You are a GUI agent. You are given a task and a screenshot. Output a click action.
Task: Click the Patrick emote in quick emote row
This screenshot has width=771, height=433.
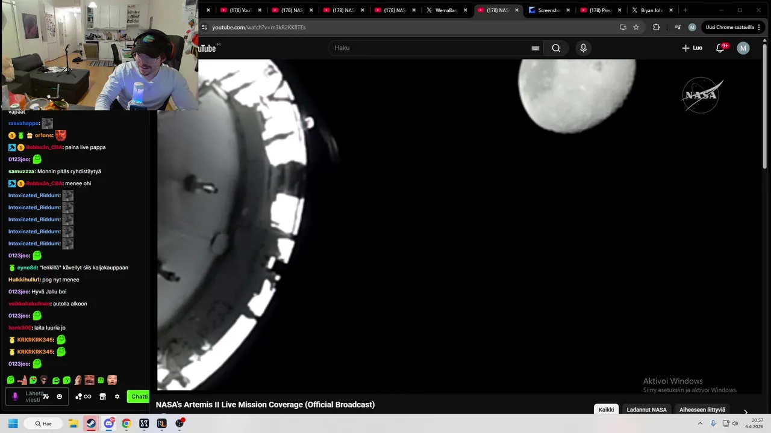coord(22,380)
